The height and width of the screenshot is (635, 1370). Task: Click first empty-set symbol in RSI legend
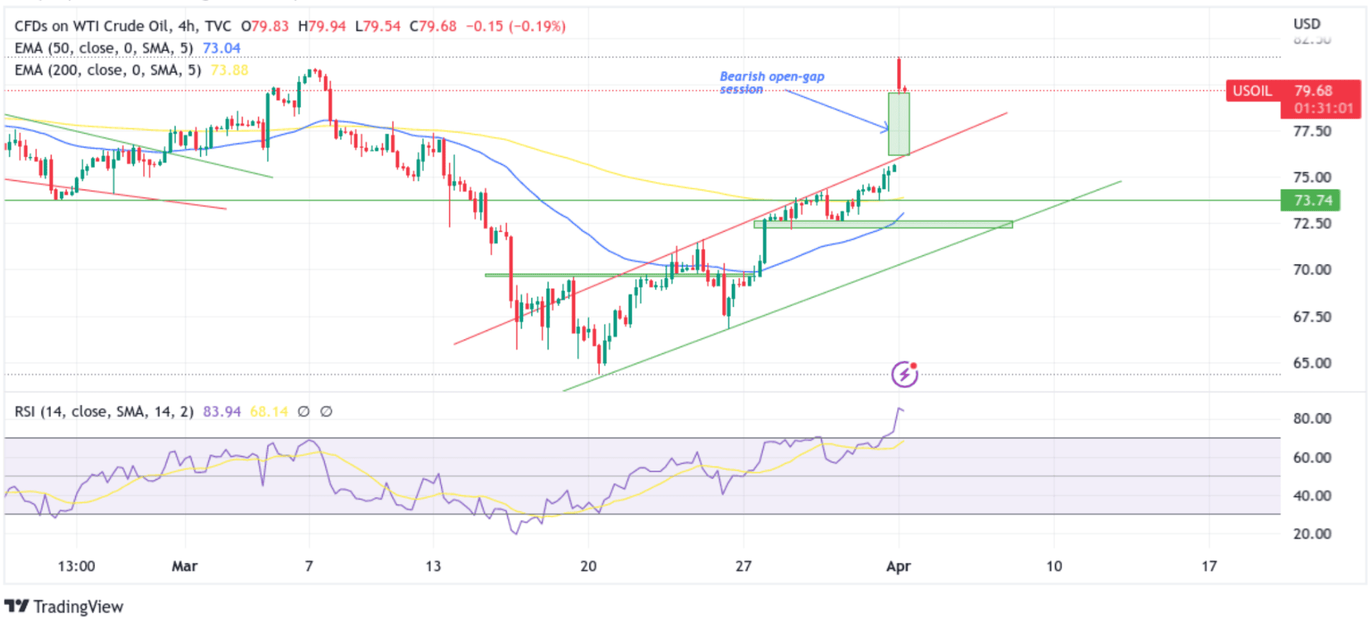303,412
